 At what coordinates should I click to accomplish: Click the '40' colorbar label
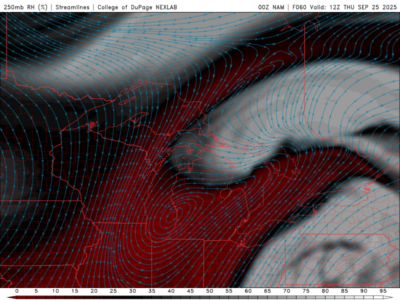pyautogui.click(x=171, y=291)
